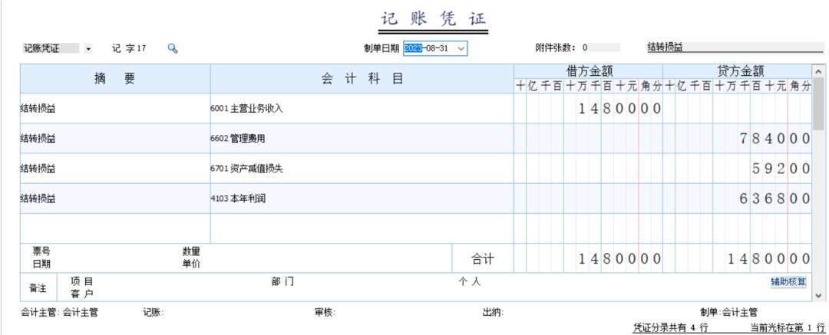Click the scrollbar down arrow
This screenshot has height=335, width=829.
(x=818, y=295)
